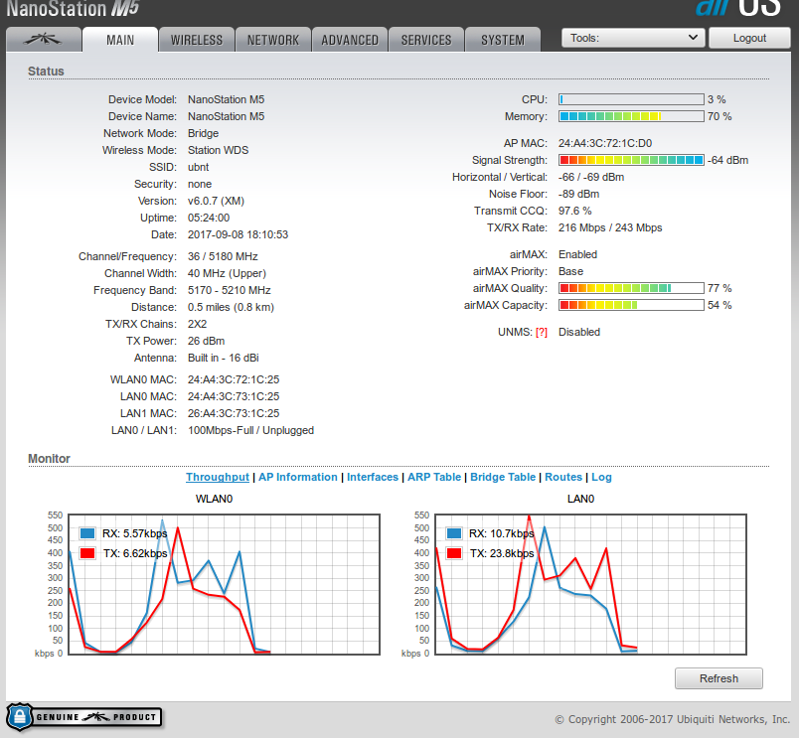Click the WLAN0 TX red legend swatch
Viewport: 799px width, 738px height.
(87, 553)
